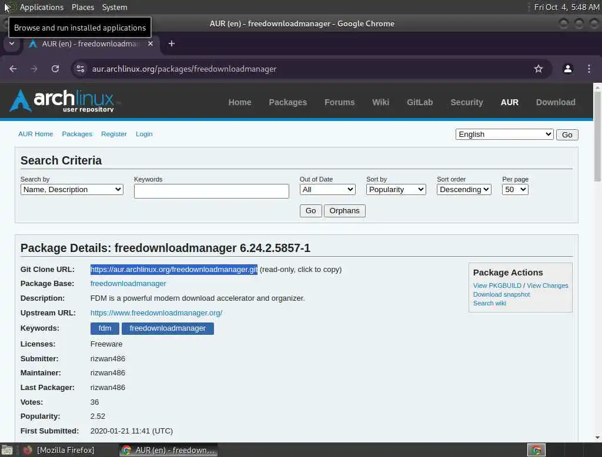602x457 pixels.
Task: Open the freedownloadmanager package base link
Action: coord(128,284)
